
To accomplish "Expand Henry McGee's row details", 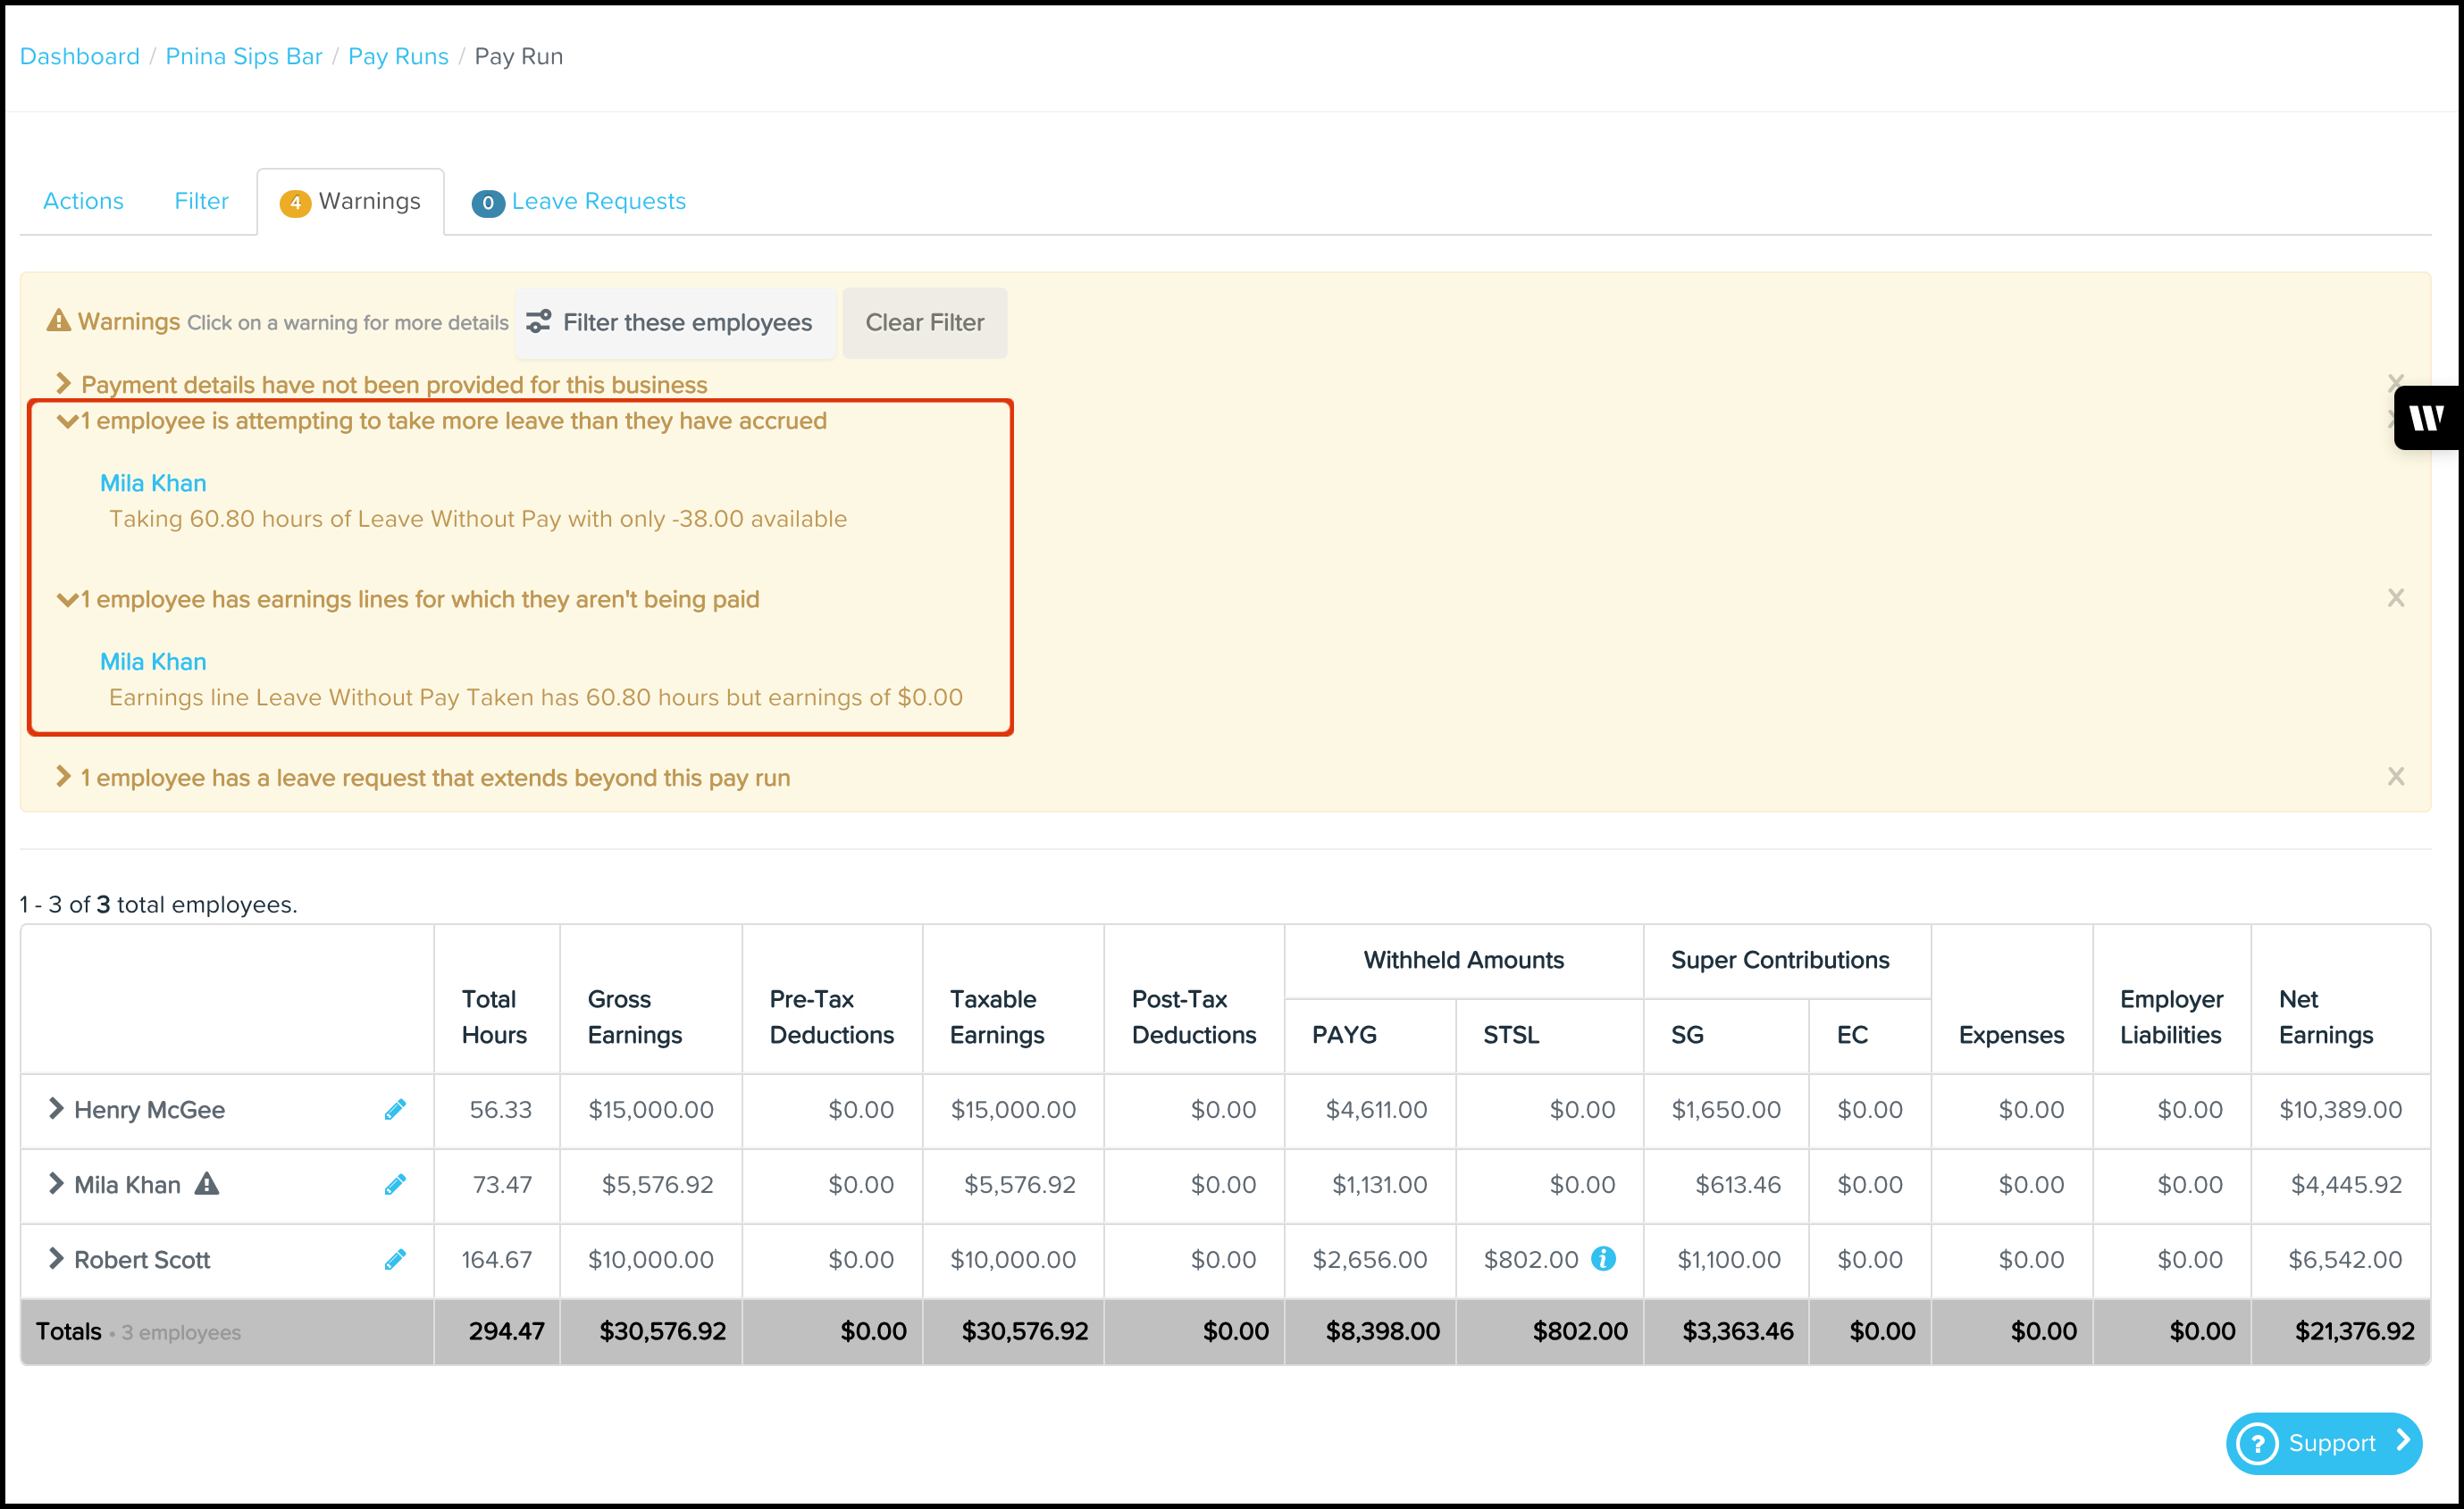I will tap(56, 1108).
